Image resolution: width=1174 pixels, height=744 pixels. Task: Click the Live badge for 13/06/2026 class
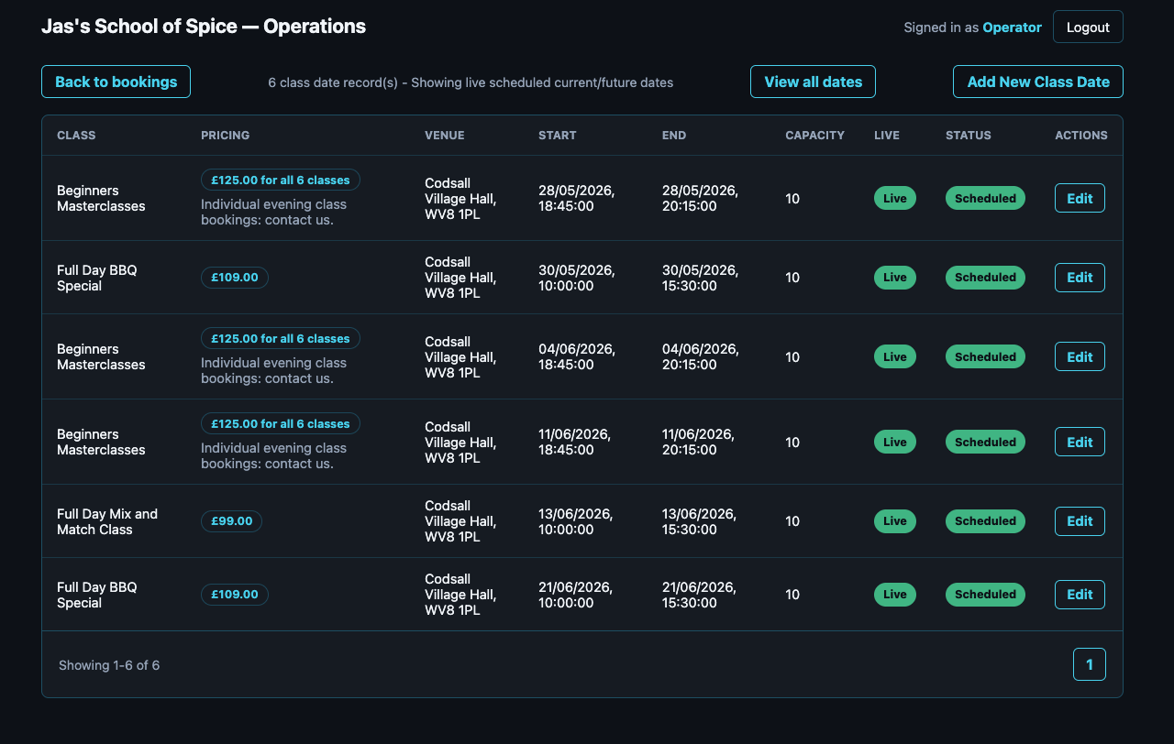(x=895, y=521)
